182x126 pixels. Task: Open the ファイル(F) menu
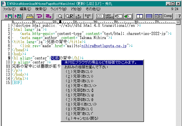pyautogui.click(x=9, y=9)
